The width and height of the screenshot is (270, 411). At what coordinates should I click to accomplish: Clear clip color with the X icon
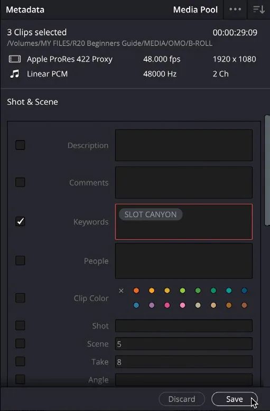[x=121, y=291]
